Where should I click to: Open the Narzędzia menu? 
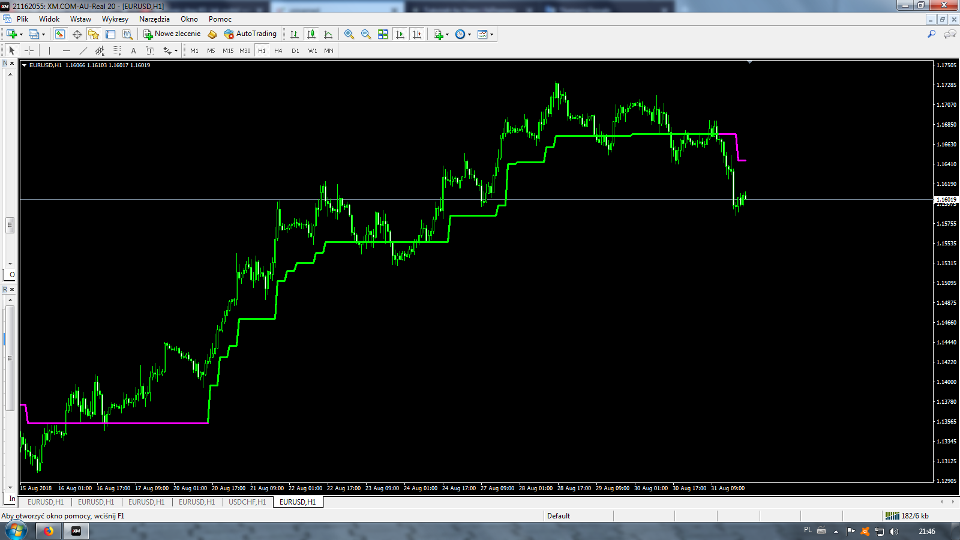pos(154,19)
